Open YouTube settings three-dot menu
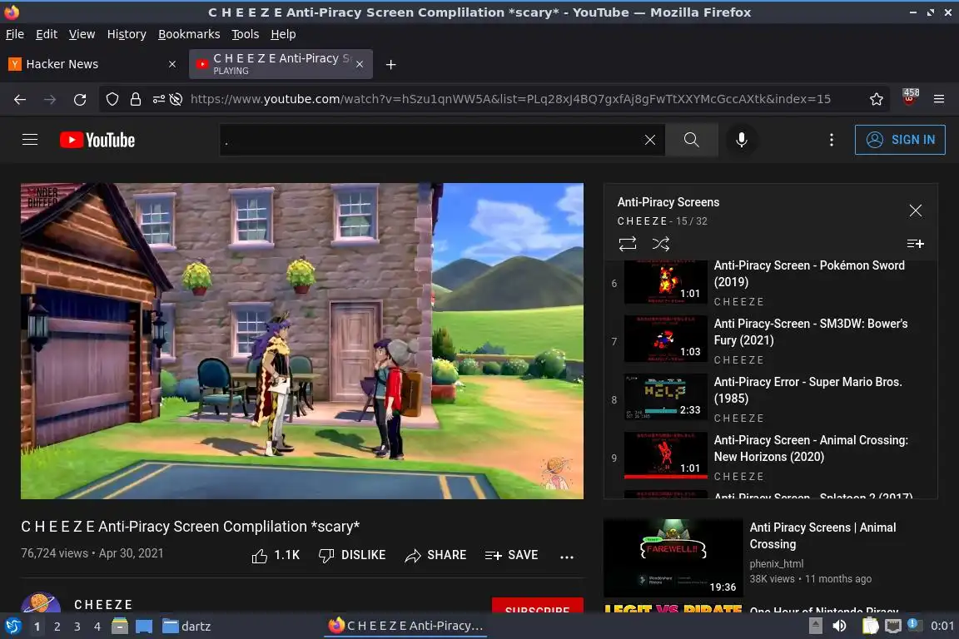Screen dimensions: 959x639 831,140
